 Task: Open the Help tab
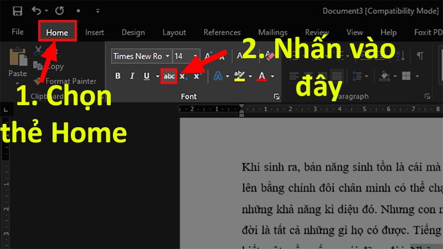tap(389, 33)
